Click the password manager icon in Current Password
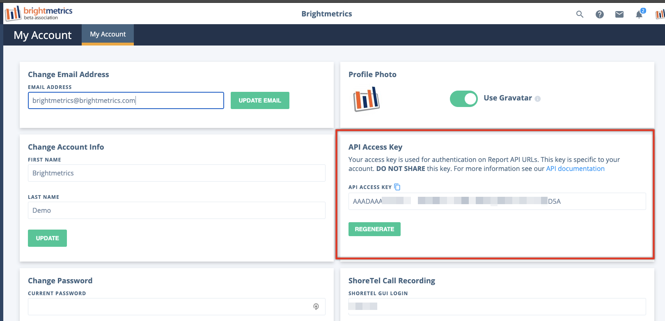Image resolution: width=665 pixels, height=321 pixels. [316, 306]
